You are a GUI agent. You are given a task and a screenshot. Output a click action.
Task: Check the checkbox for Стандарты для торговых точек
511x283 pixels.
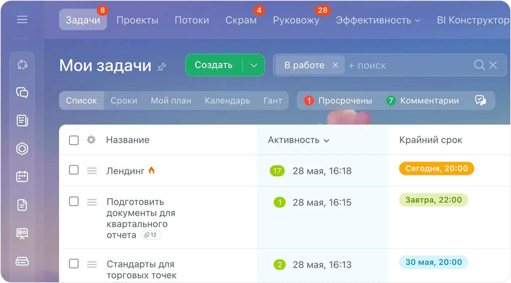(74, 264)
